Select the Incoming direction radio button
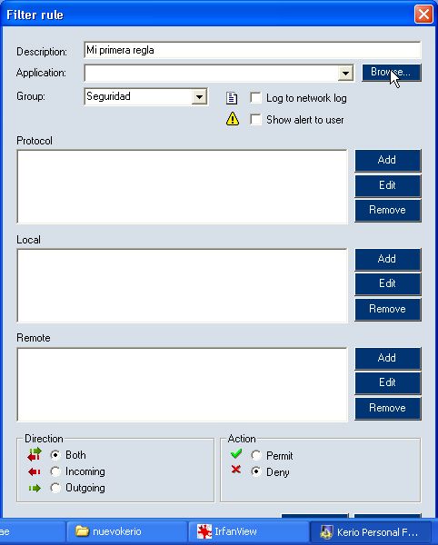438x545 pixels. (x=55, y=471)
